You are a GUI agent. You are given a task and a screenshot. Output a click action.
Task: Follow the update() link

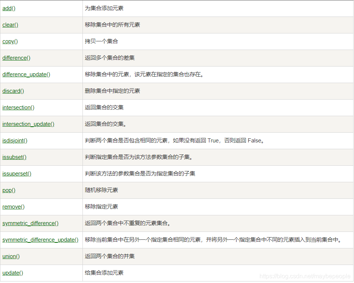click(13, 273)
